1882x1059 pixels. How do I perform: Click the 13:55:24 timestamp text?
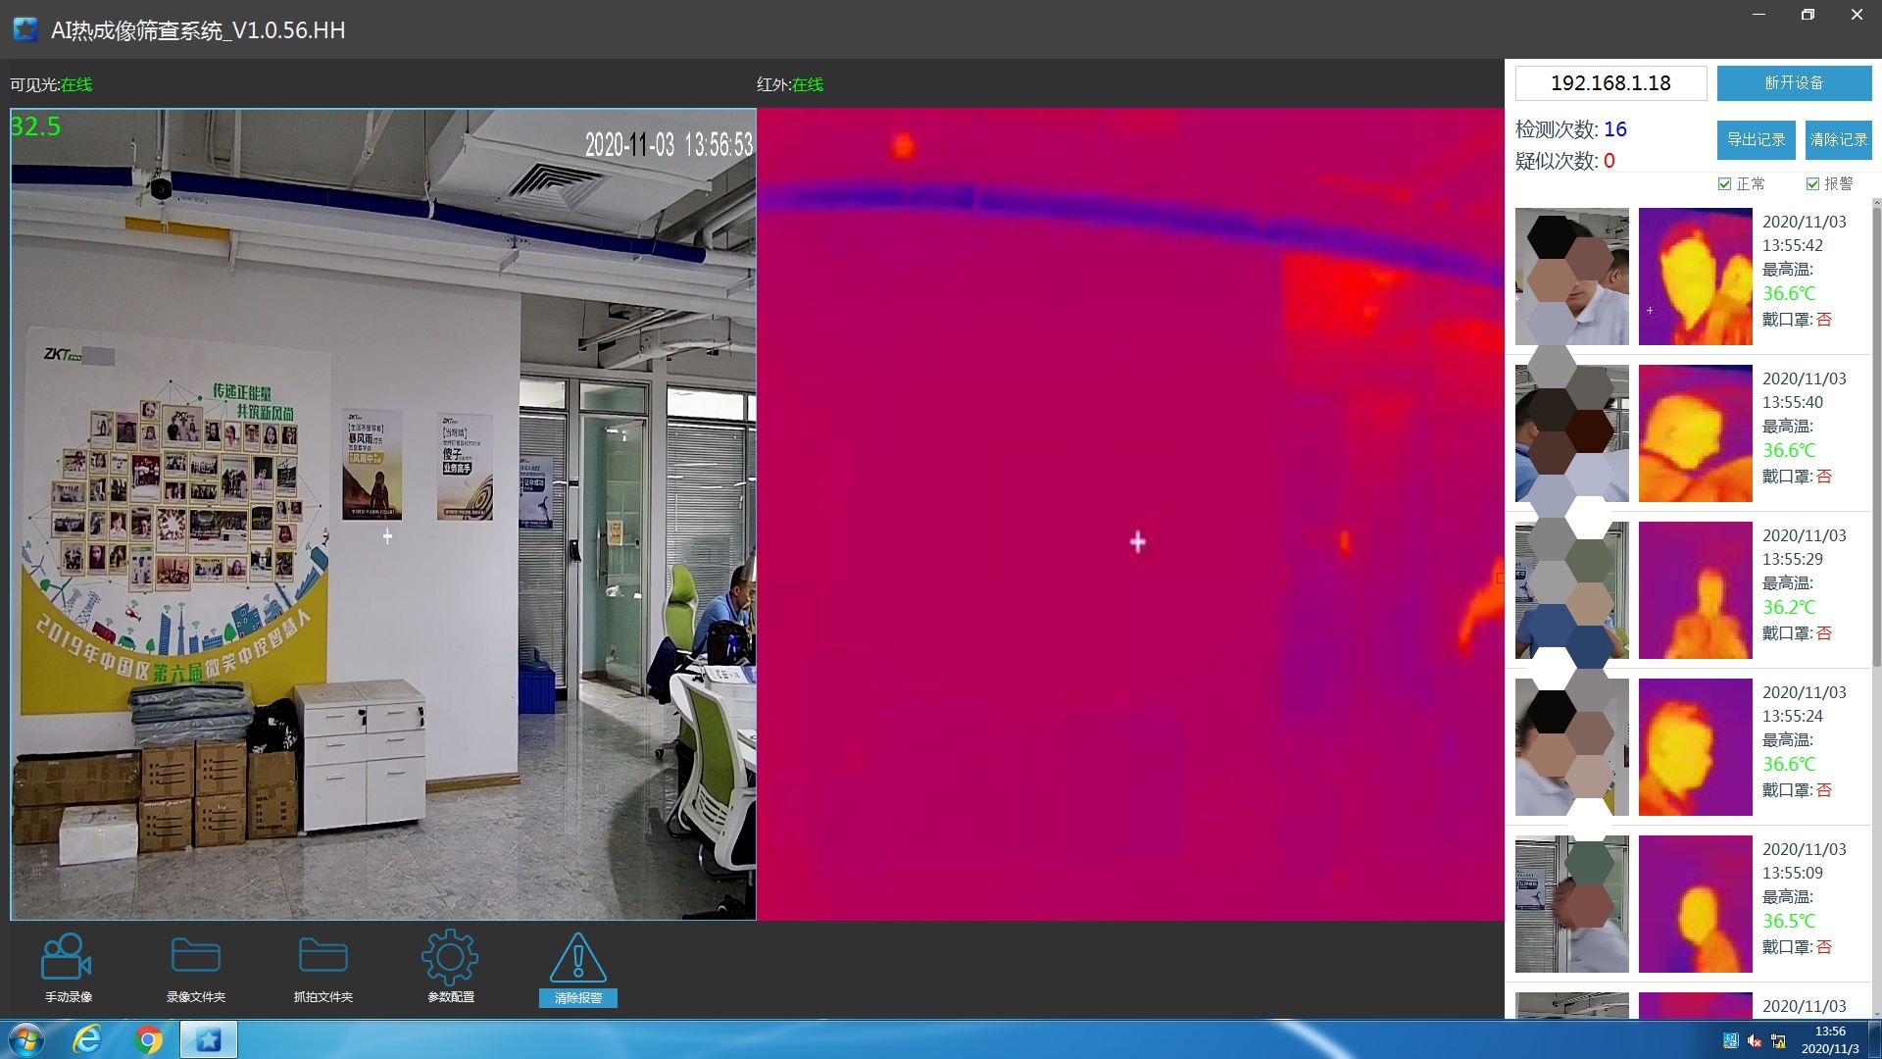1793,716
